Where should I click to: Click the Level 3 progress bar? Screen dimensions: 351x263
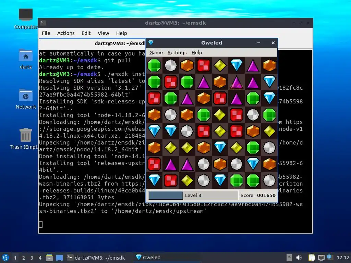click(193, 195)
